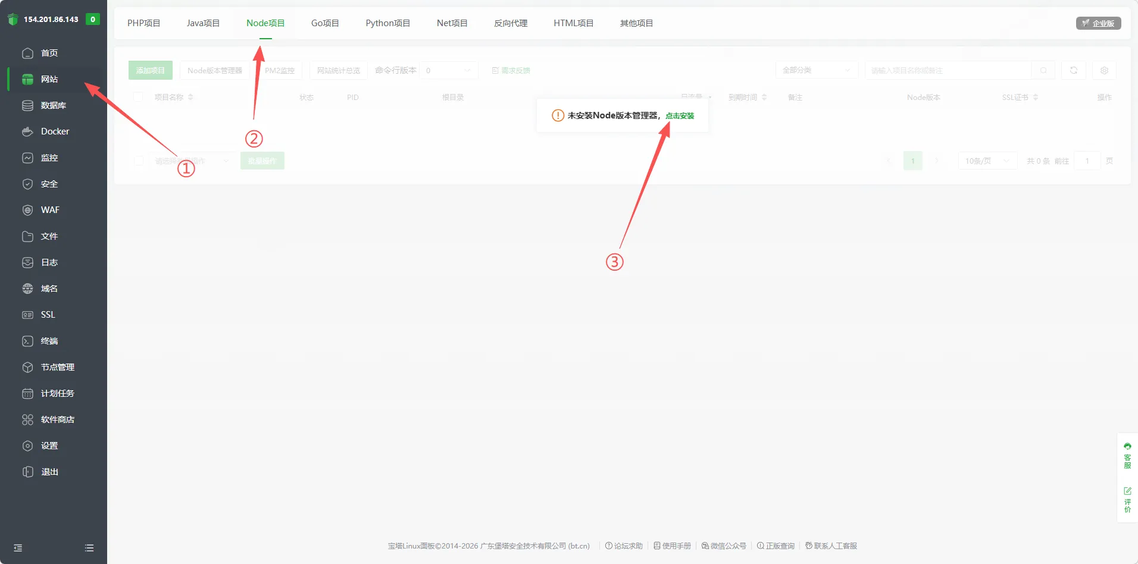This screenshot has height=564, width=1138.
Task: Click the refresh icon in project toolbar
Action: [x=1074, y=70]
